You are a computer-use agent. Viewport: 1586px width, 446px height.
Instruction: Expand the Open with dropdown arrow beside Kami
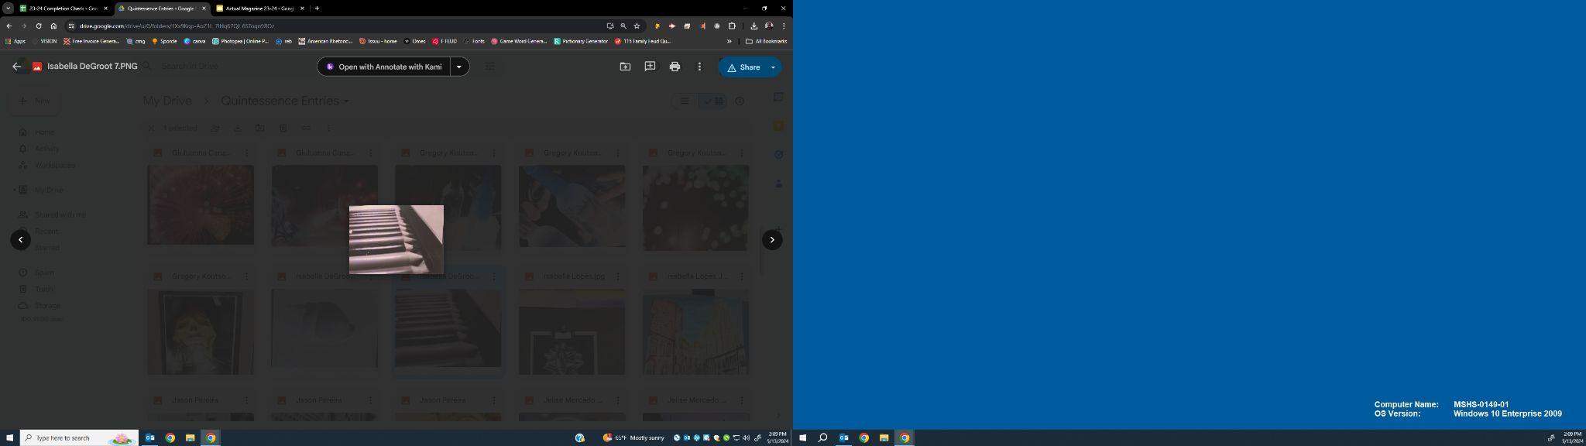point(459,67)
